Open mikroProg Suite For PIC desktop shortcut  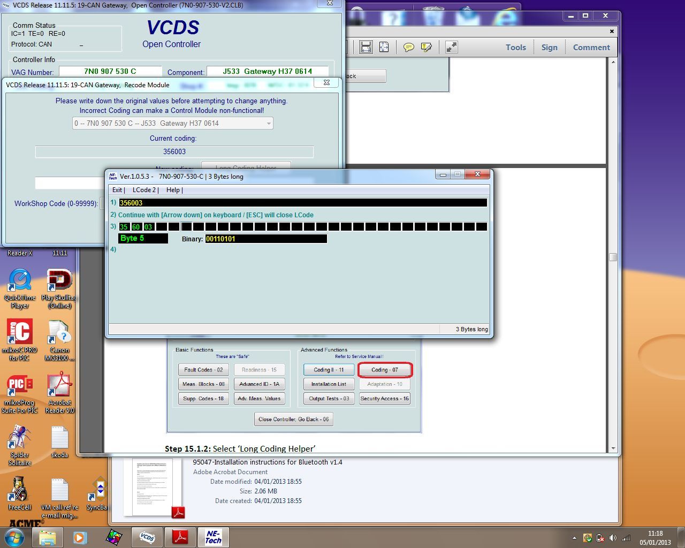click(x=20, y=393)
